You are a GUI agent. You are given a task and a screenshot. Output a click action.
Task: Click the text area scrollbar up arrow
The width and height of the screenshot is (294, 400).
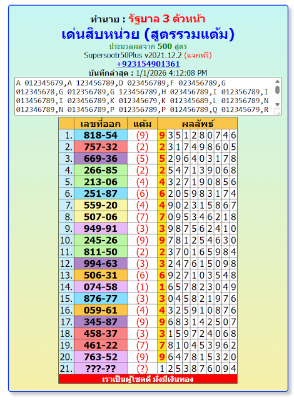(x=277, y=81)
